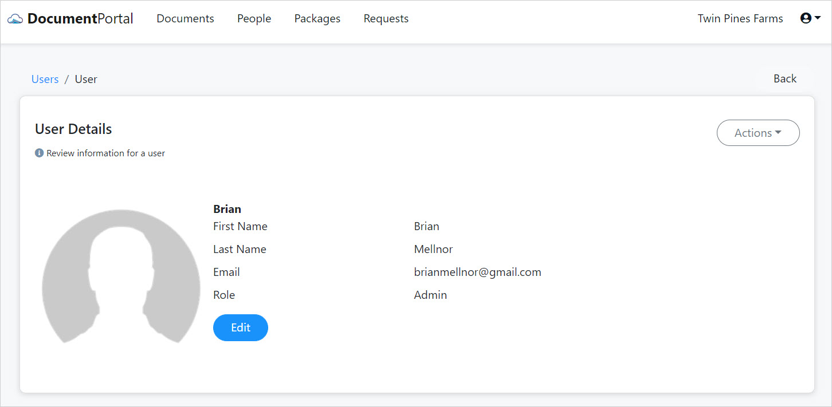The image size is (832, 407).
Task: Follow the Users breadcrumb link
Action: pyautogui.click(x=45, y=79)
